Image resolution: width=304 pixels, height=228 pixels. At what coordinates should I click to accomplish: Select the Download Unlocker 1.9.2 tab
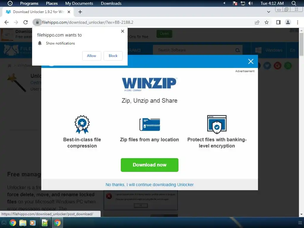(38, 12)
